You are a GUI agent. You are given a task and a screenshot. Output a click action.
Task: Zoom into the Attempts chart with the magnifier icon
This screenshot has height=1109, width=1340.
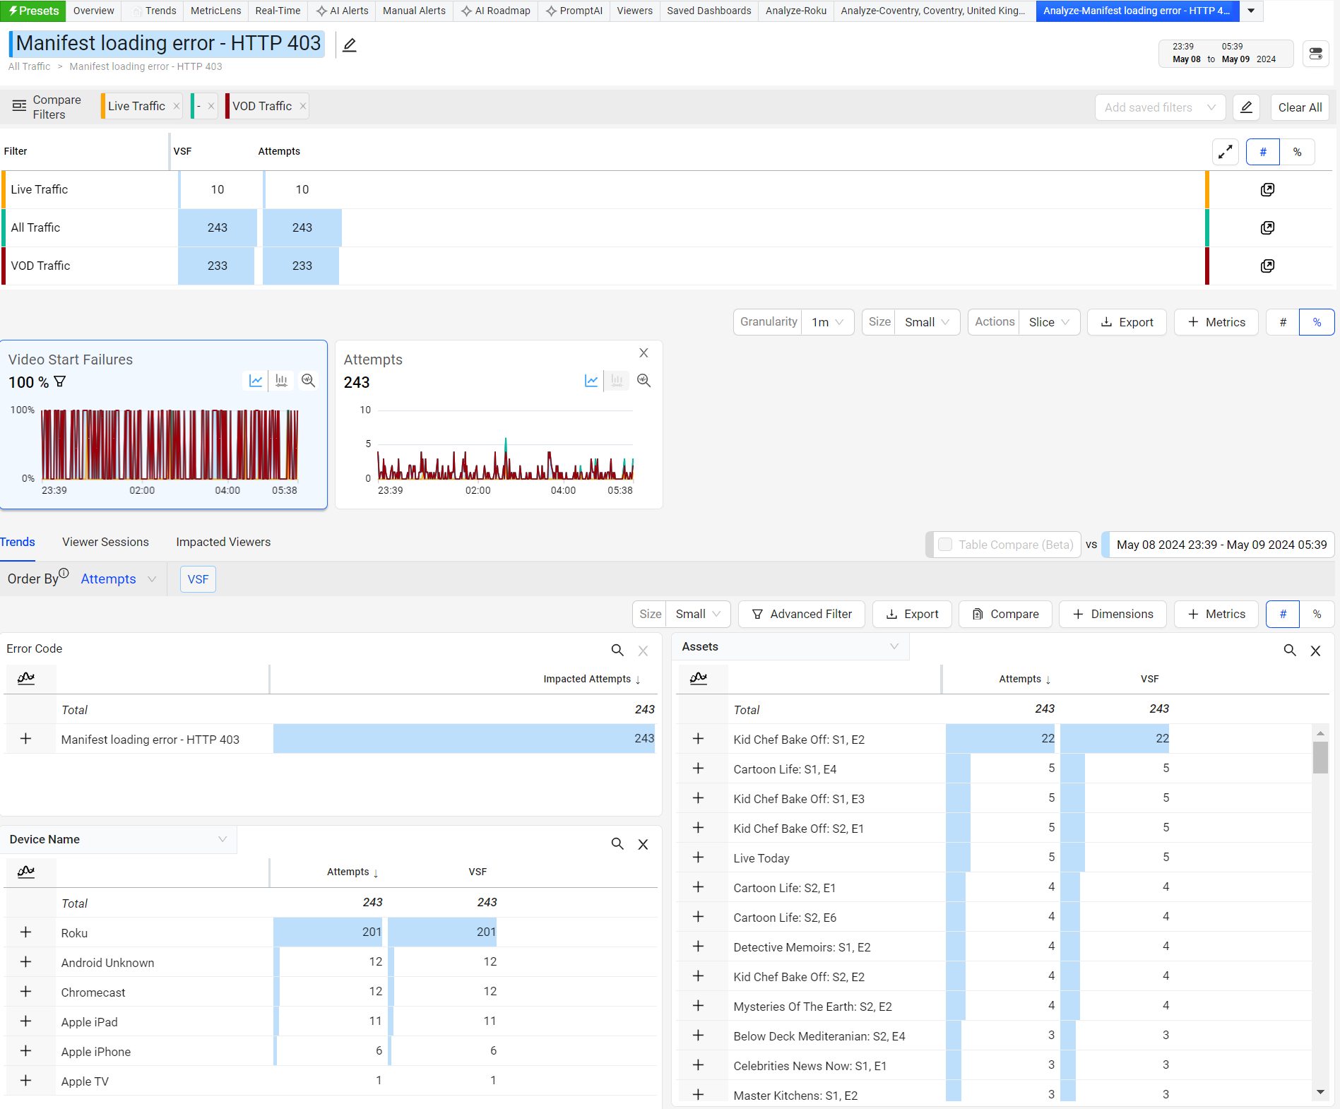click(644, 381)
